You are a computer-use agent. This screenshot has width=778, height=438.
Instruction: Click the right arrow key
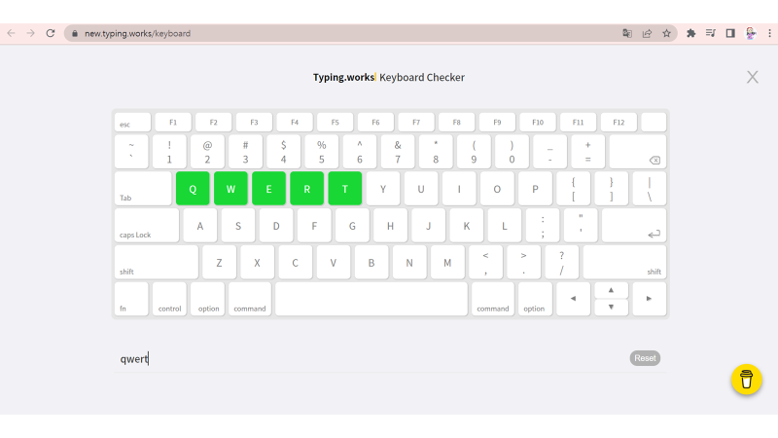tap(649, 299)
